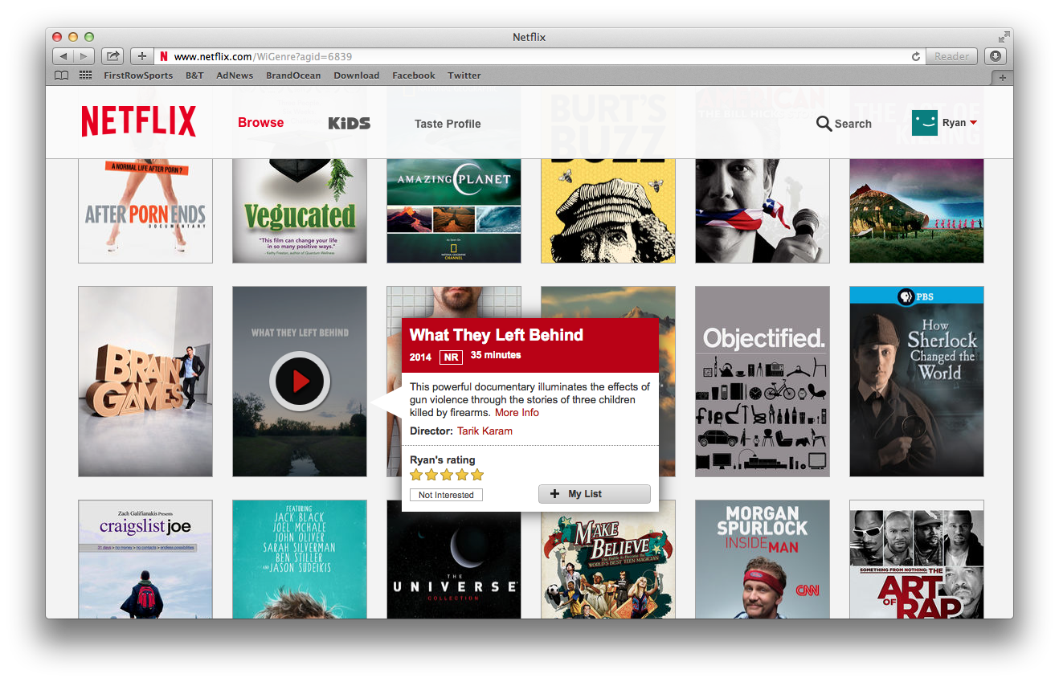The image size is (1059, 682).
Task: Open The Art of Rap poster
Action: [x=917, y=559]
